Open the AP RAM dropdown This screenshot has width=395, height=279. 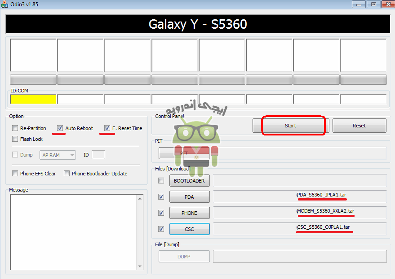[x=58, y=155]
